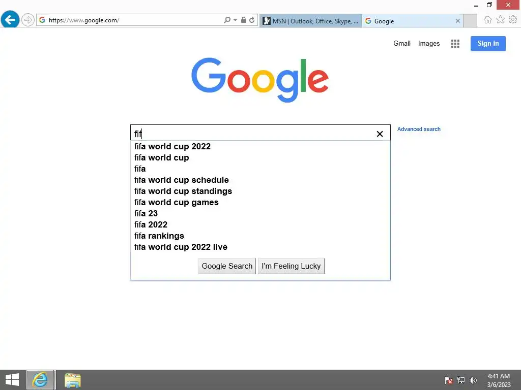Open the Windows Start button
521x390 pixels.
coord(12,380)
